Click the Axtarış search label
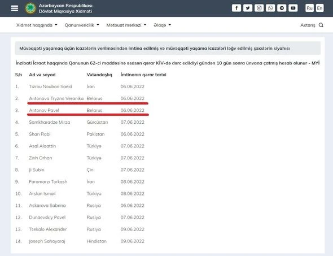This screenshot has height=256, width=333. (x=308, y=25)
